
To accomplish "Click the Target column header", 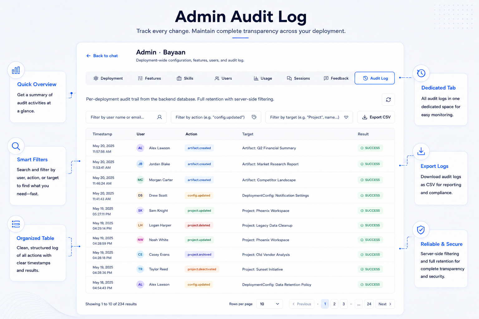I will point(248,134).
